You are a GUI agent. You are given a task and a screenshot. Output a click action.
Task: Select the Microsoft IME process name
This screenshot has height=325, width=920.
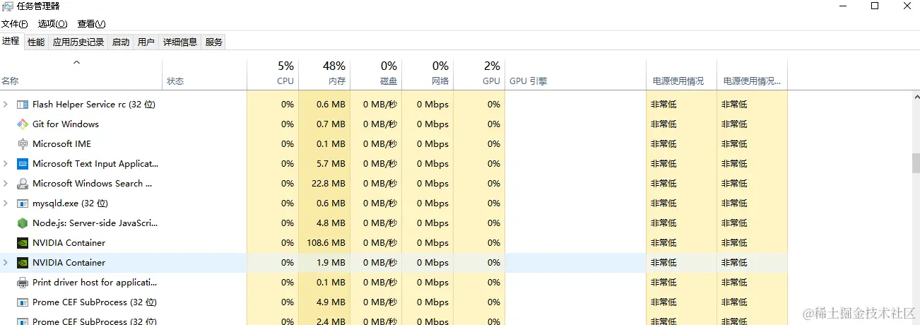(61, 144)
